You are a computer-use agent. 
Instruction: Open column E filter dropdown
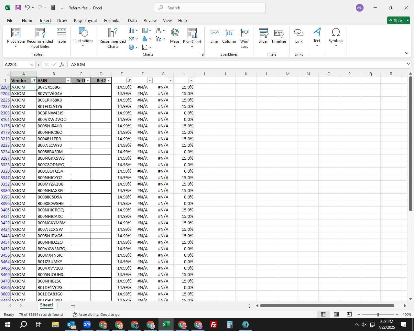pyautogui.click(x=129, y=80)
